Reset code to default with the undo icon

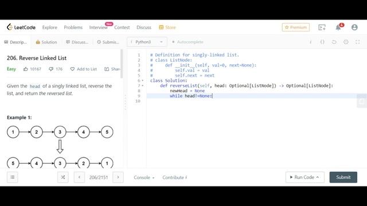coord(334,42)
